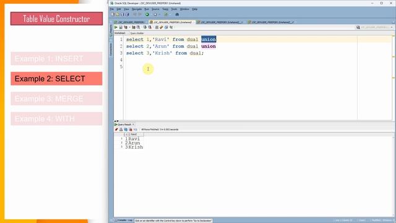Open the Help menu

click(x=194, y=9)
